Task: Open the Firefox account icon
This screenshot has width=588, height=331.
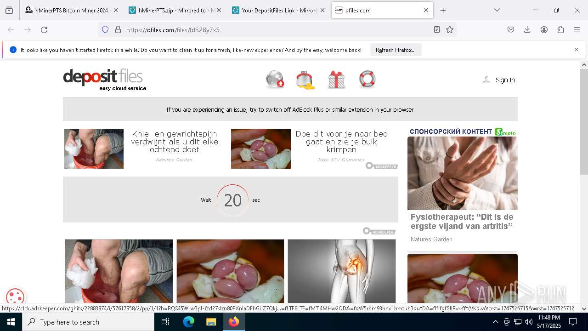Action: (544, 30)
